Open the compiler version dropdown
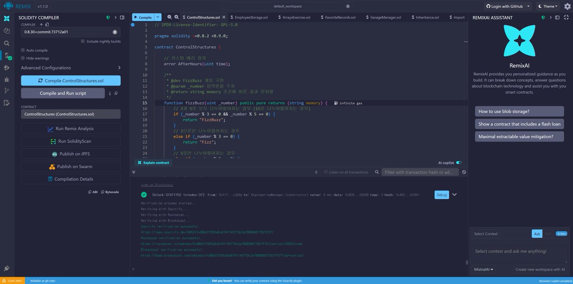 point(71,32)
